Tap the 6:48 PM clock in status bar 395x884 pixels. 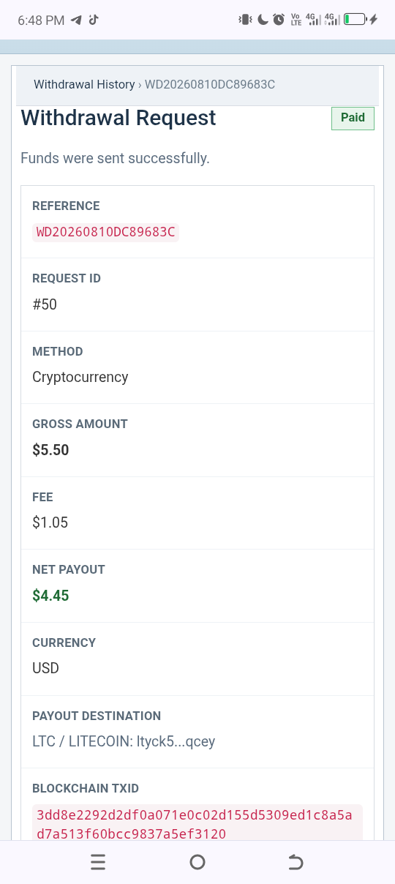[41, 20]
